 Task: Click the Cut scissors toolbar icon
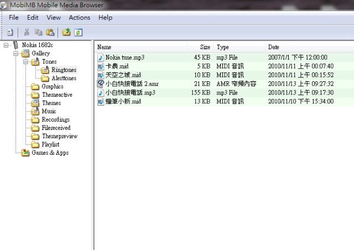[27, 33]
